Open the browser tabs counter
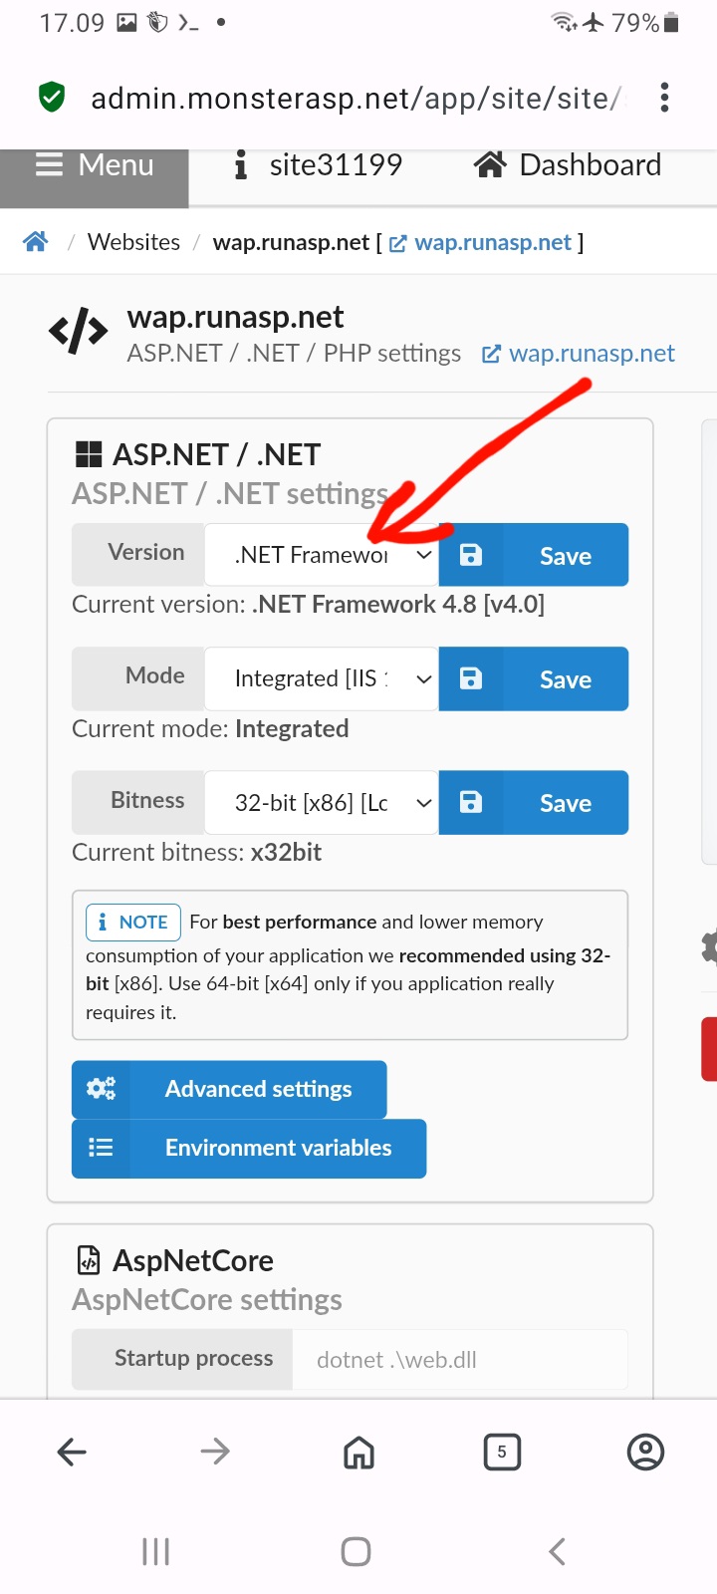The image size is (717, 1594). [502, 1452]
